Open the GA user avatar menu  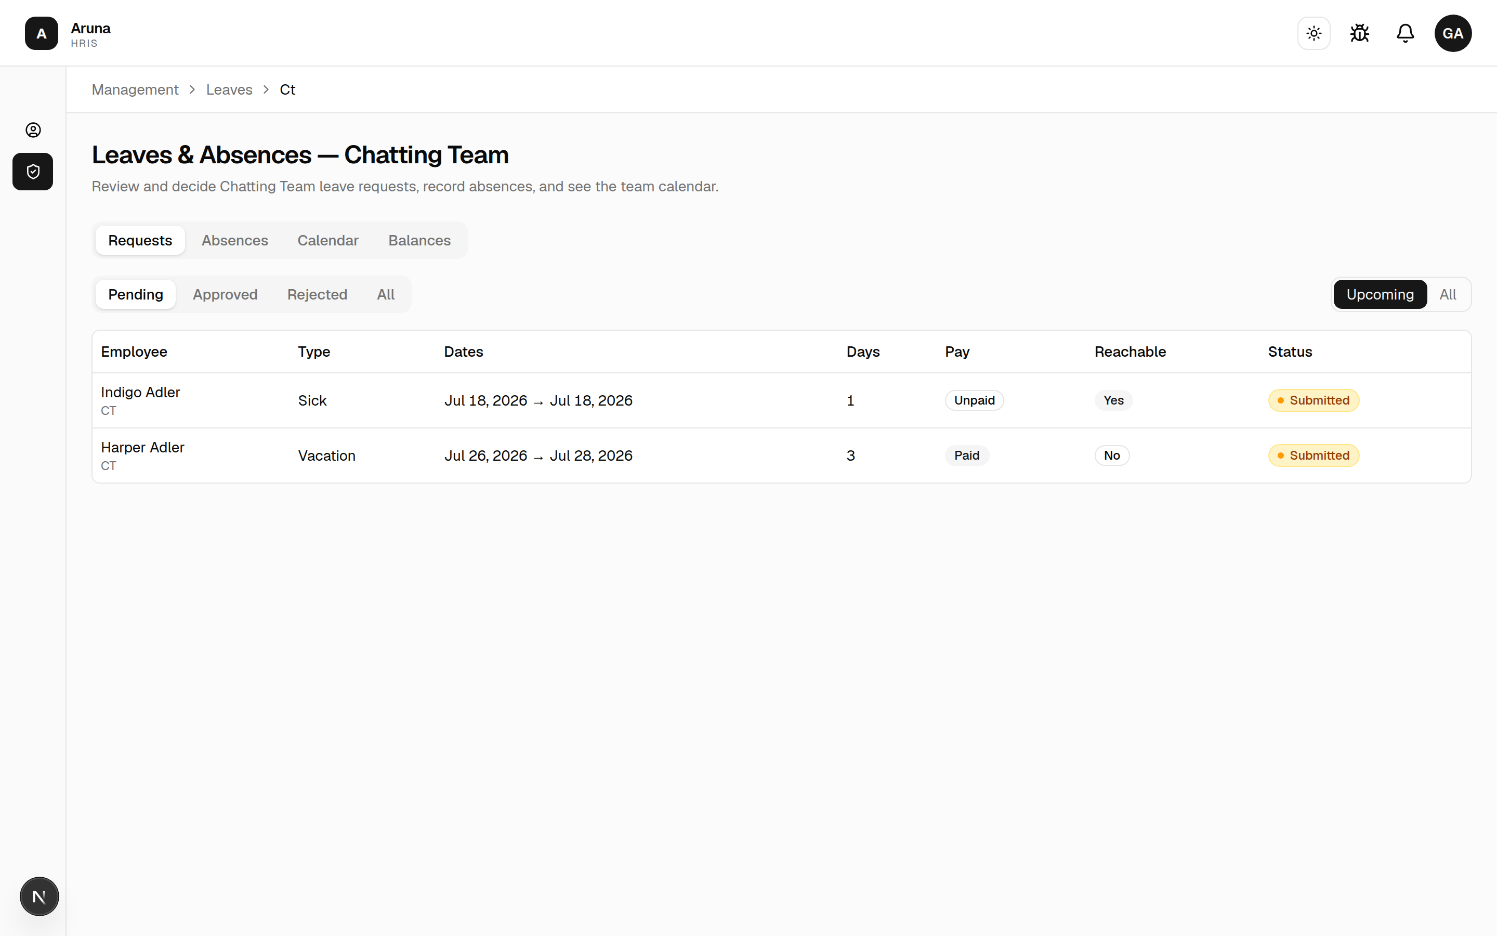pos(1453,33)
